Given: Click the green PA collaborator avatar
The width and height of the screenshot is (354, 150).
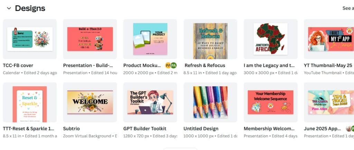Looking at the screenshot, I should 174,66.
